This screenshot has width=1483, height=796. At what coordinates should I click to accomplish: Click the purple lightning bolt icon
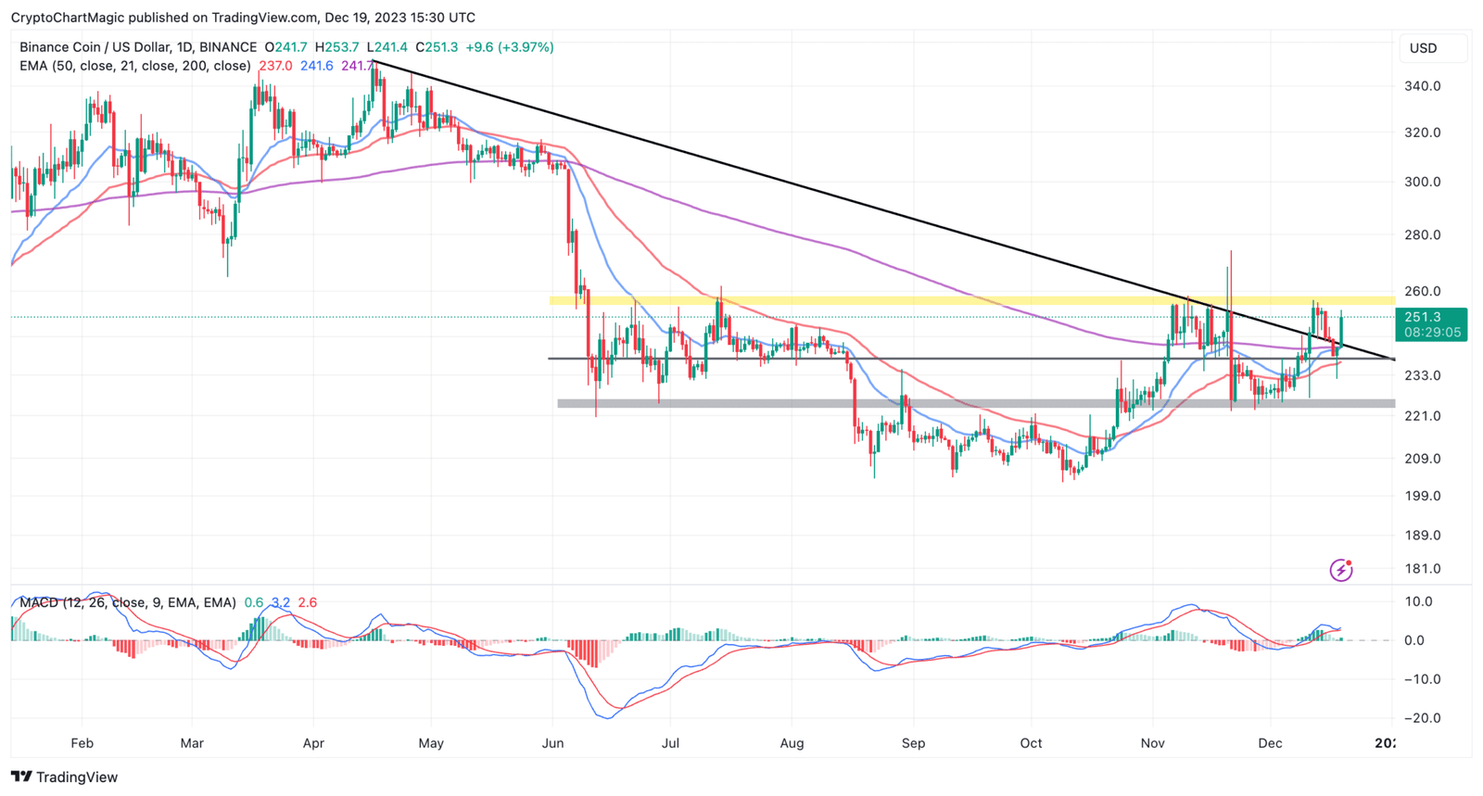1340,570
